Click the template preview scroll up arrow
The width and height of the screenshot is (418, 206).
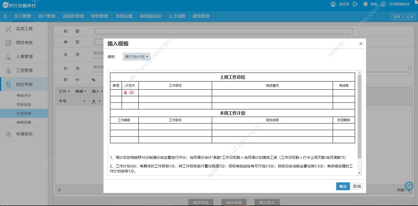tap(359, 72)
